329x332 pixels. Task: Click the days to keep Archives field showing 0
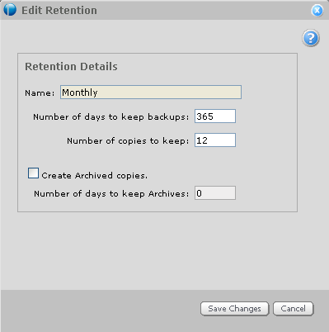[x=215, y=193]
